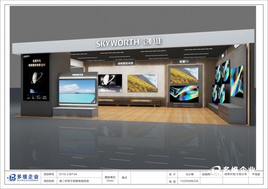This screenshot has height=189, width=268.
Task: Click the mountain TV under the 智慧TV sign
Action: (x=184, y=76)
